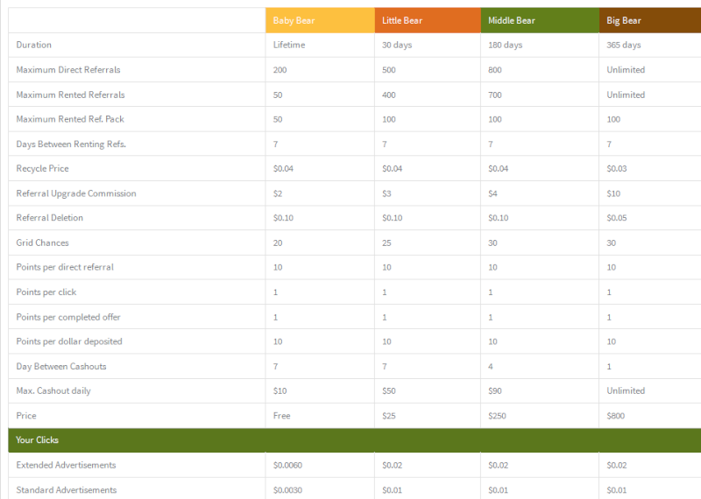
Task: Click the Maximum Direct Referrals label
Action: [x=68, y=70]
